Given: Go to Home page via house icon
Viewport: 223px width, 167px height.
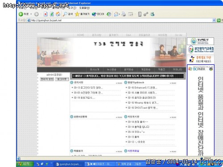Looking at the screenshot, I should 58,14.
